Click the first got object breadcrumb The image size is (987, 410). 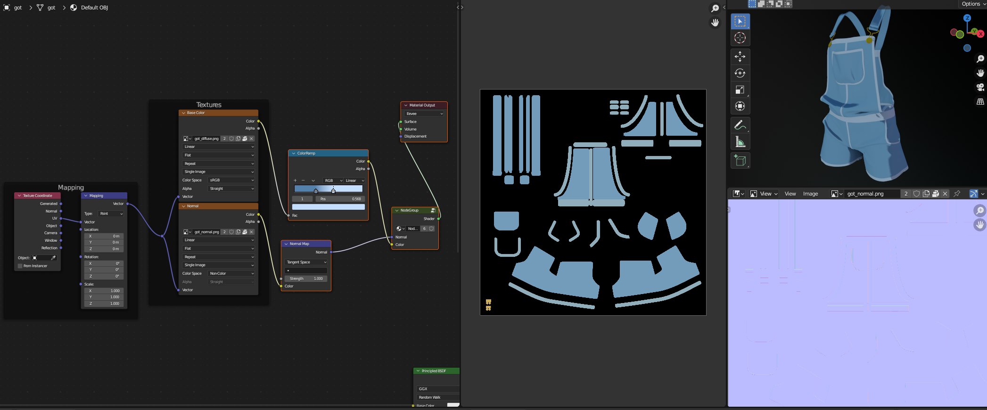pos(13,8)
